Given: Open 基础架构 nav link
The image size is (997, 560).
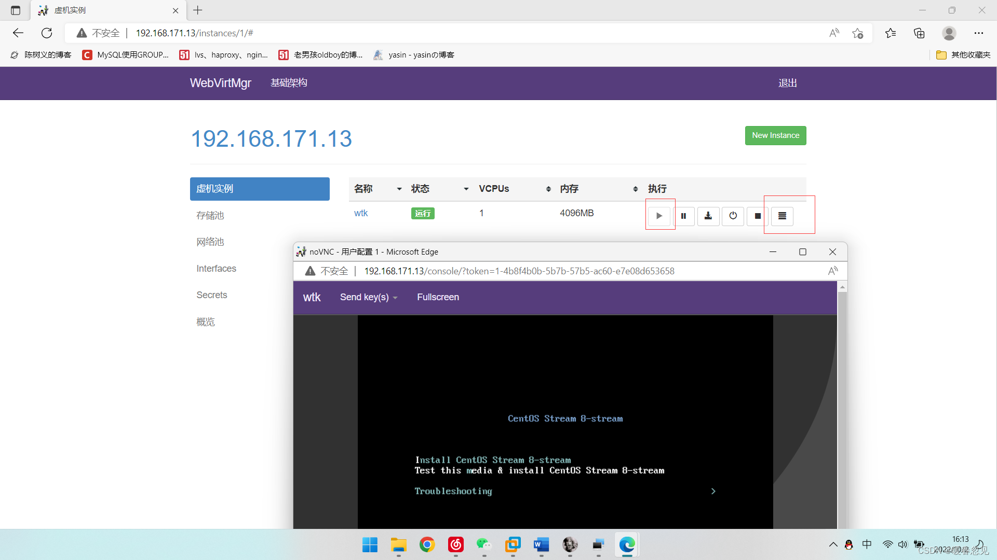Looking at the screenshot, I should (289, 83).
